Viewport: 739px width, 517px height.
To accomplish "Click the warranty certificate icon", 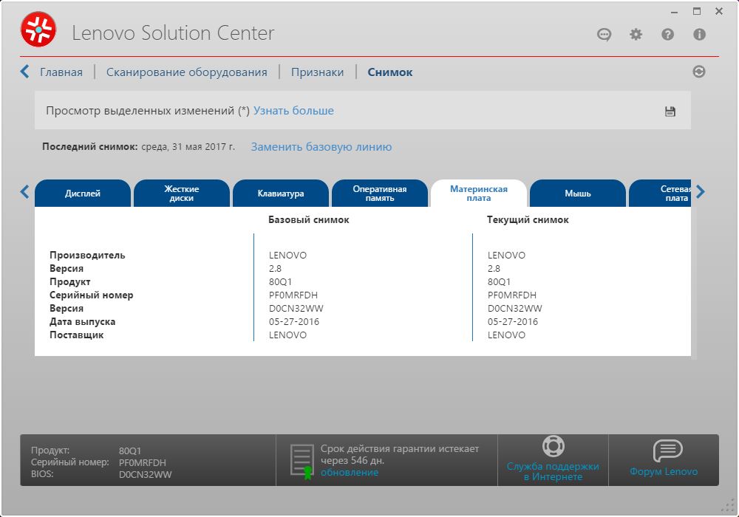I will 302,461.
